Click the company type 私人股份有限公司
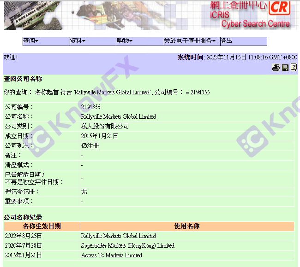The image size is (300, 267). [x=105, y=126]
